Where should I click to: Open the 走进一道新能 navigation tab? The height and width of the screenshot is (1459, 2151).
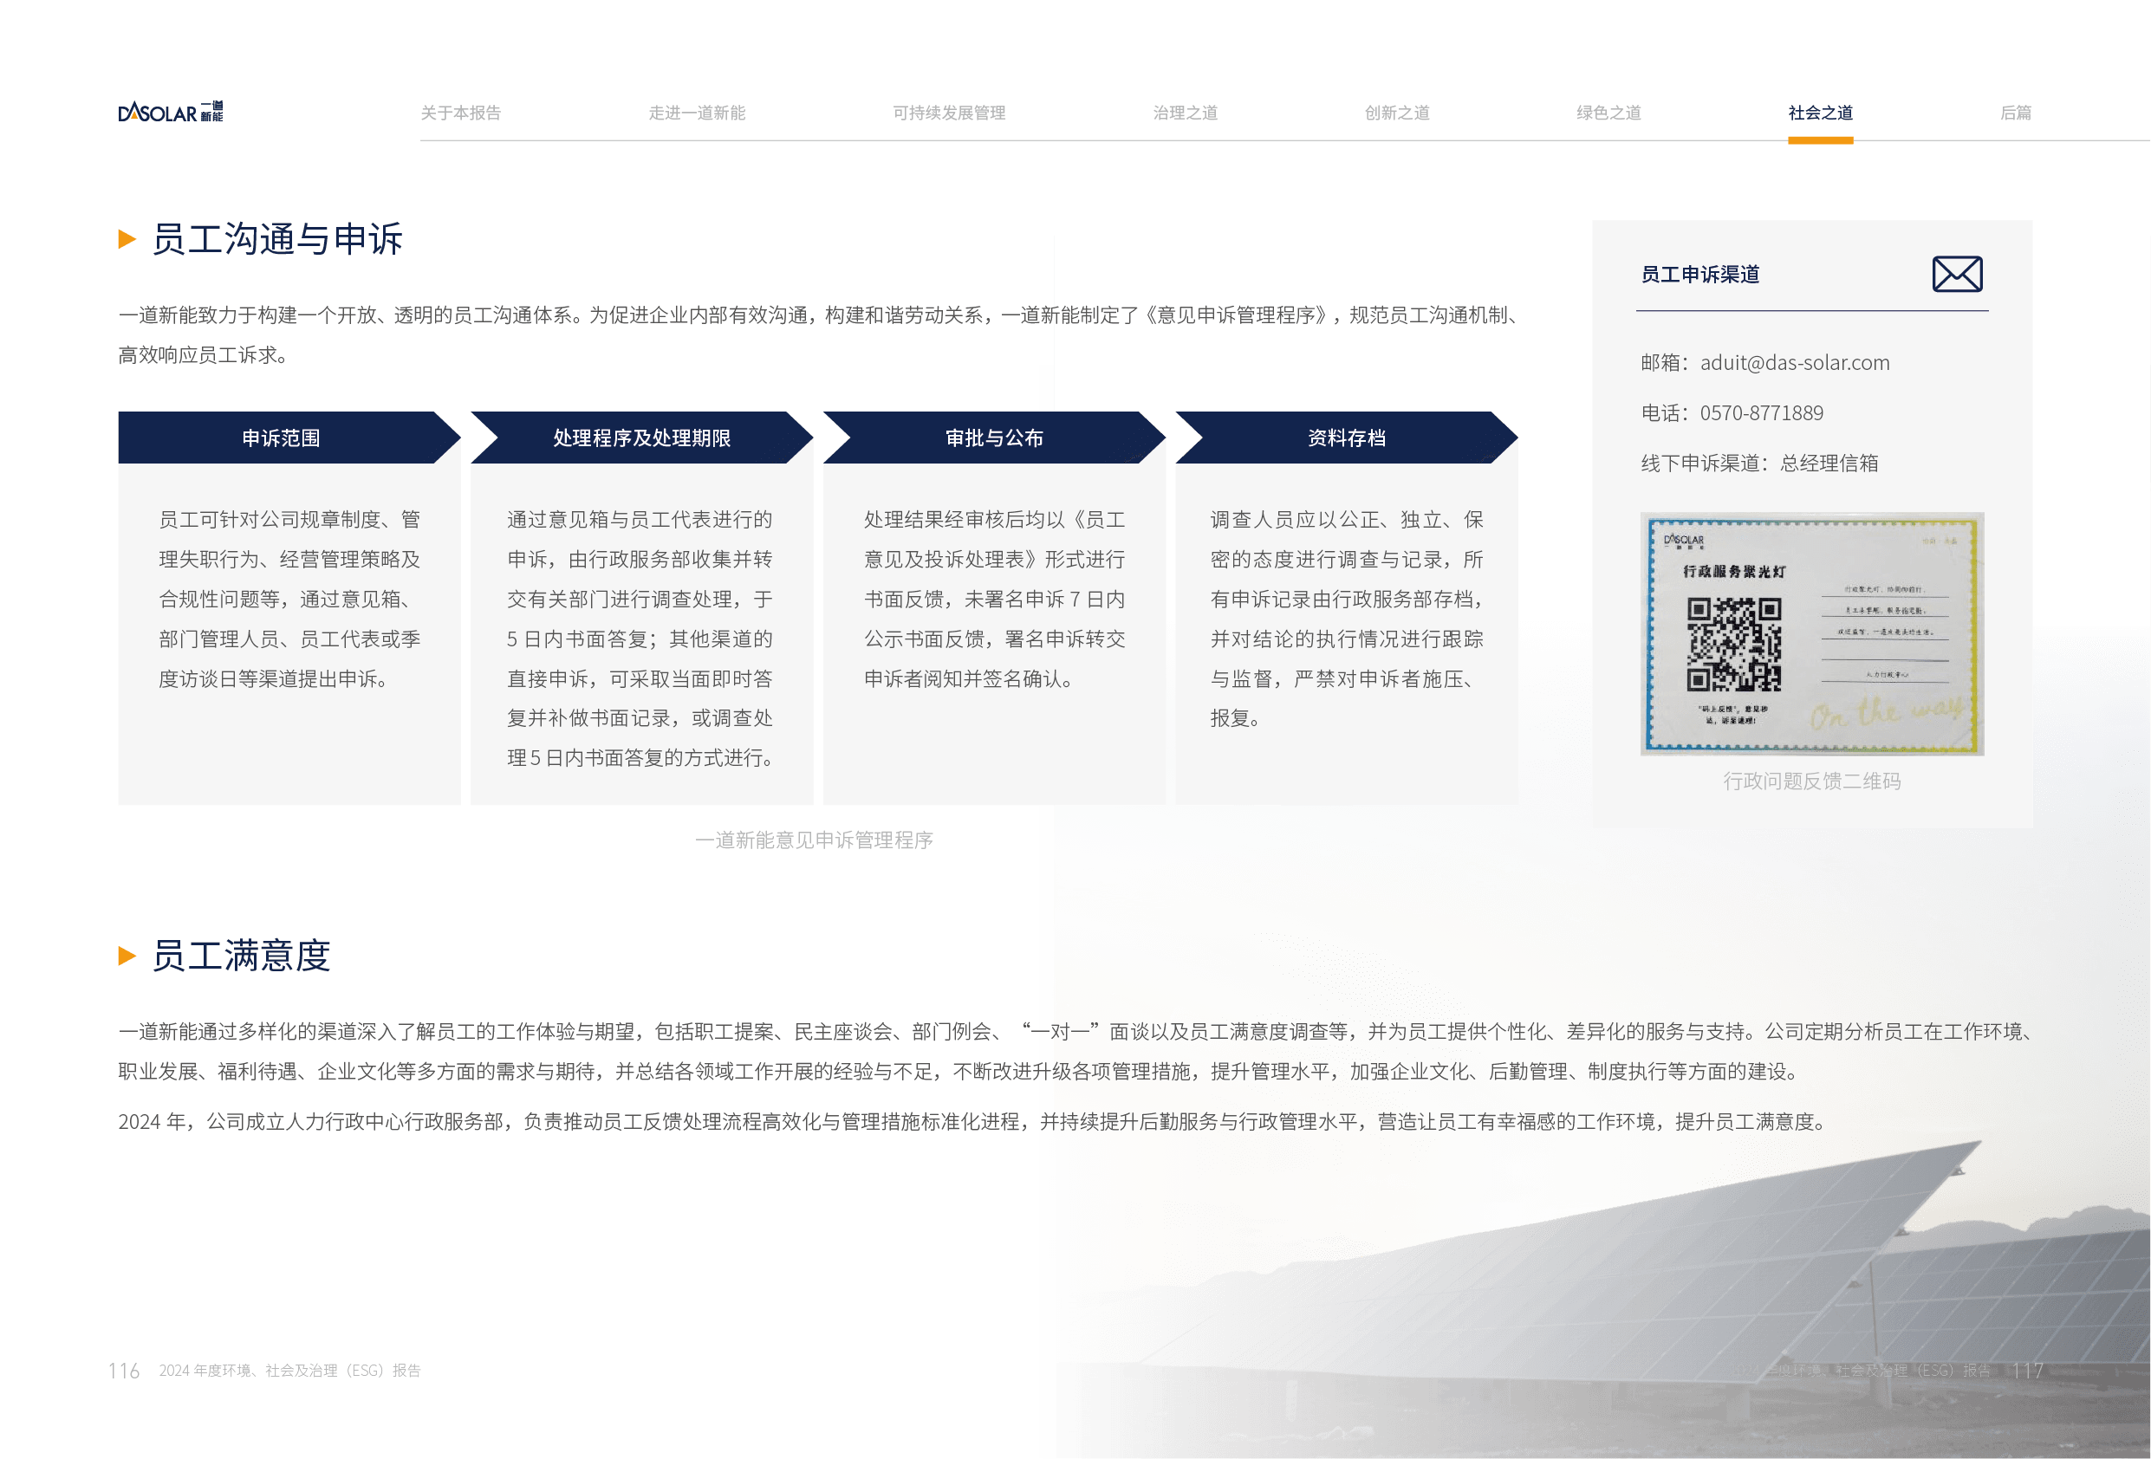click(x=696, y=113)
